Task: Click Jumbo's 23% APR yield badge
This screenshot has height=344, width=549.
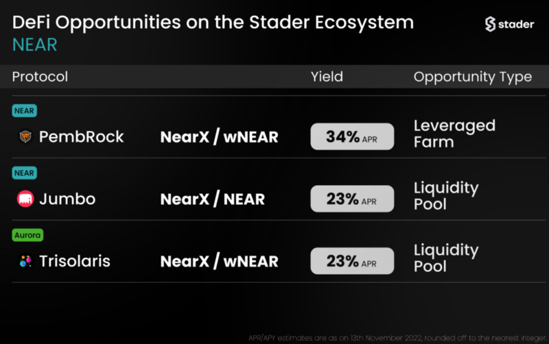Action: click(x=352, y=199)
